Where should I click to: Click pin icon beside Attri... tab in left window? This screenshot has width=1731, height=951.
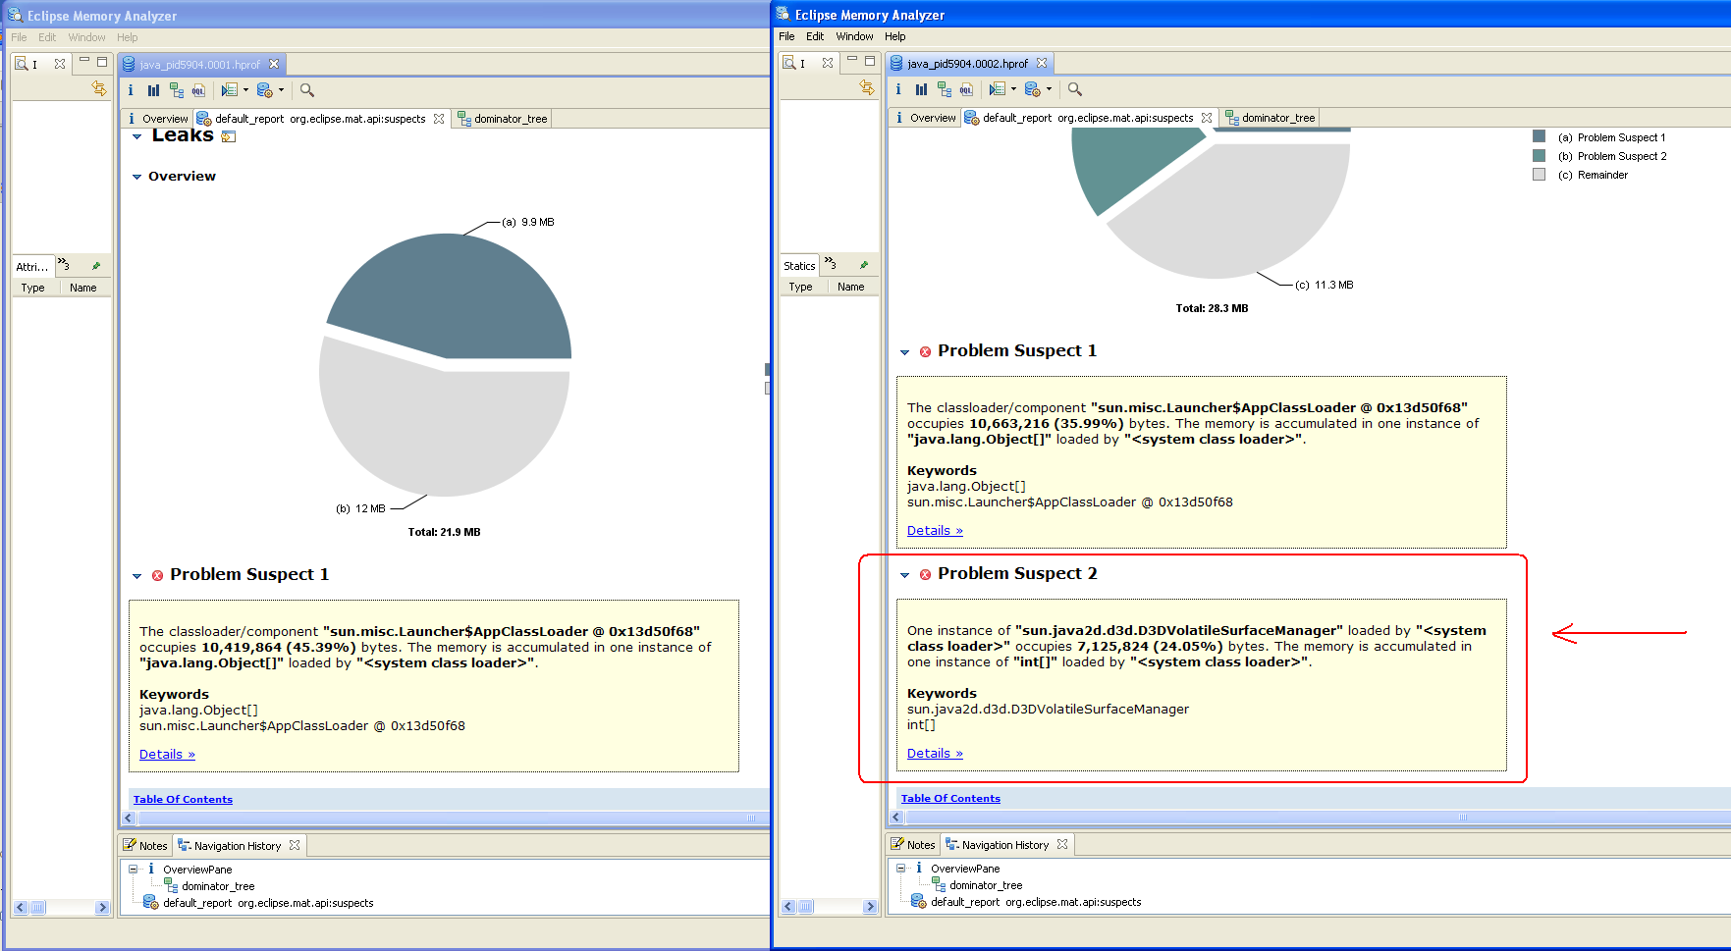96,266
